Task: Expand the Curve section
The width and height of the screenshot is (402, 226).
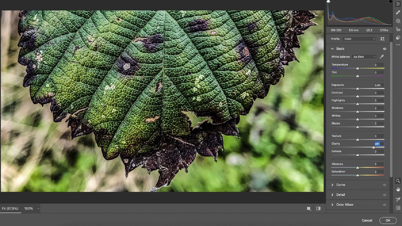Action: [x=340, y=184]
